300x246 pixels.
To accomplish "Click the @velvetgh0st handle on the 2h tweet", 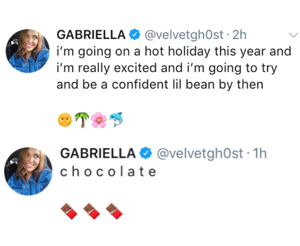I will click(x=184, y=35).
